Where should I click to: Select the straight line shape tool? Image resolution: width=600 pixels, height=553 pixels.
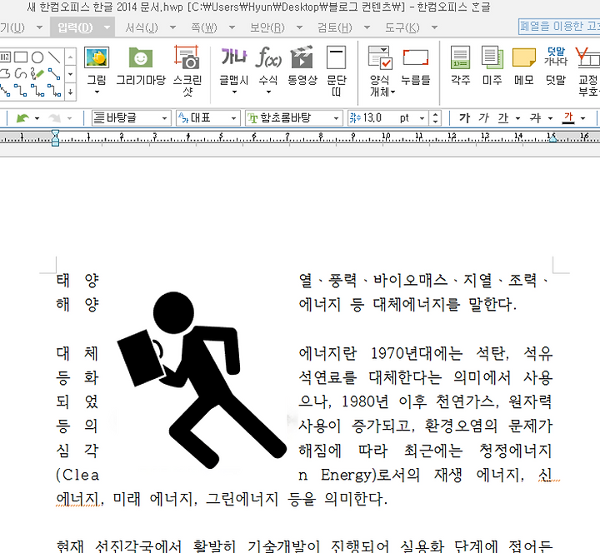(54, 57)
